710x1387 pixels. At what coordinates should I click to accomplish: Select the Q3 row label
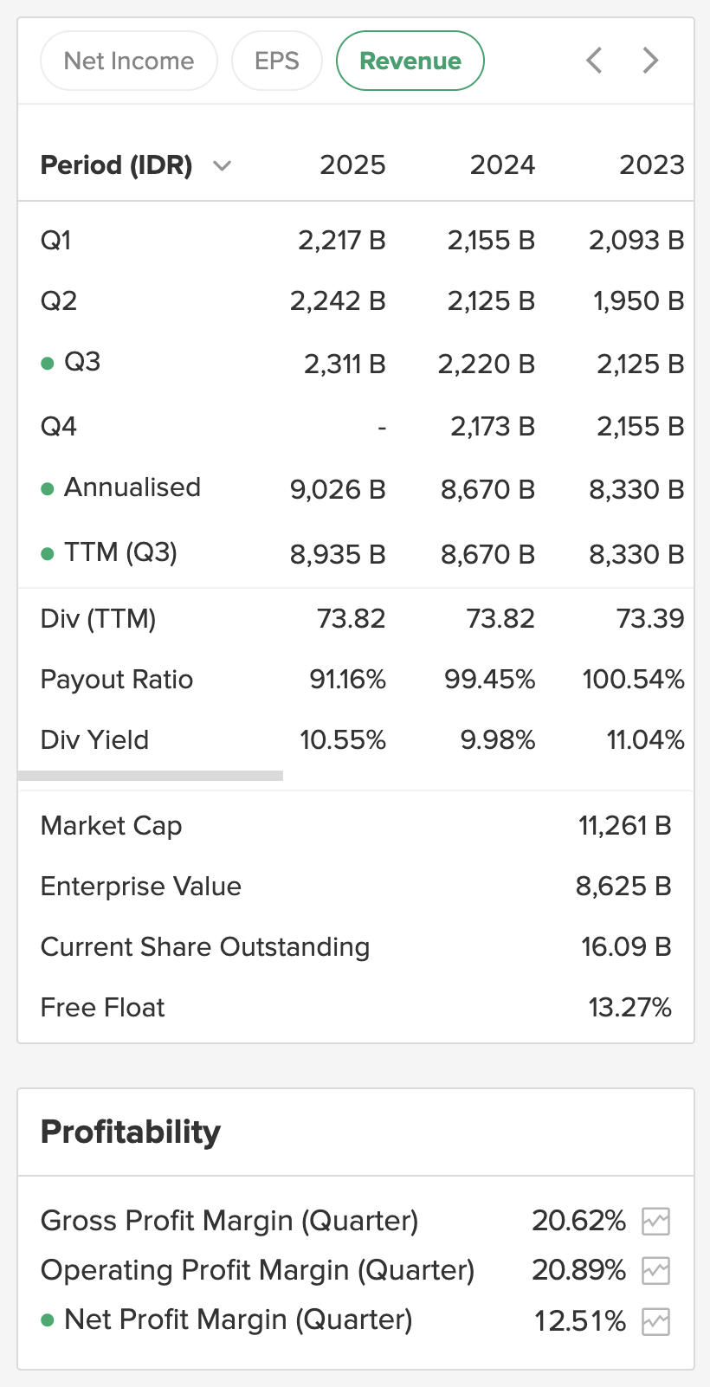[x=82, y=362]
